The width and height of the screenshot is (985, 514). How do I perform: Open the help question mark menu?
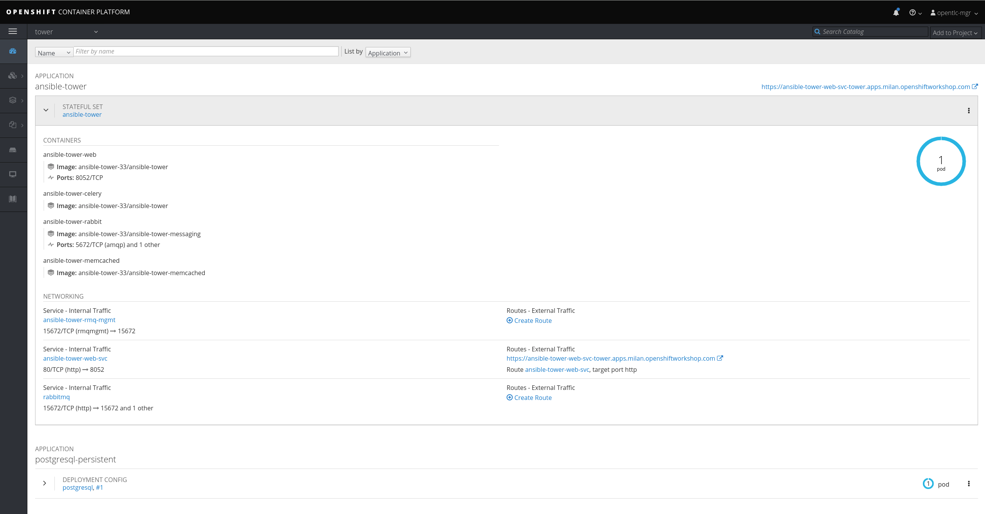pos(915,13)
